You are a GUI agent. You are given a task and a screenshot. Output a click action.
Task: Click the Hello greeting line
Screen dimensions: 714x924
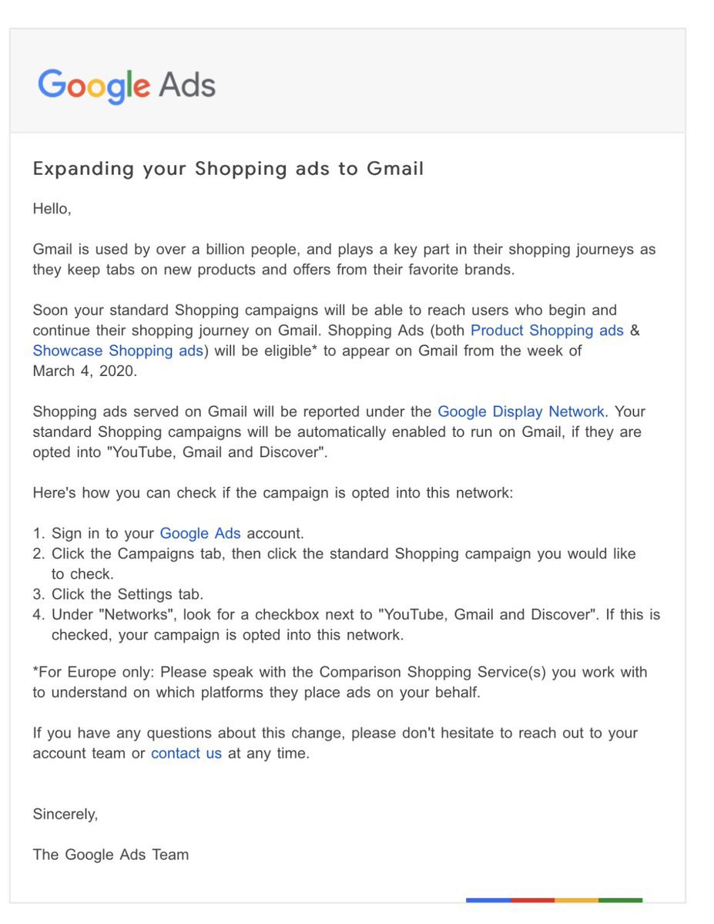click(52, 208)
